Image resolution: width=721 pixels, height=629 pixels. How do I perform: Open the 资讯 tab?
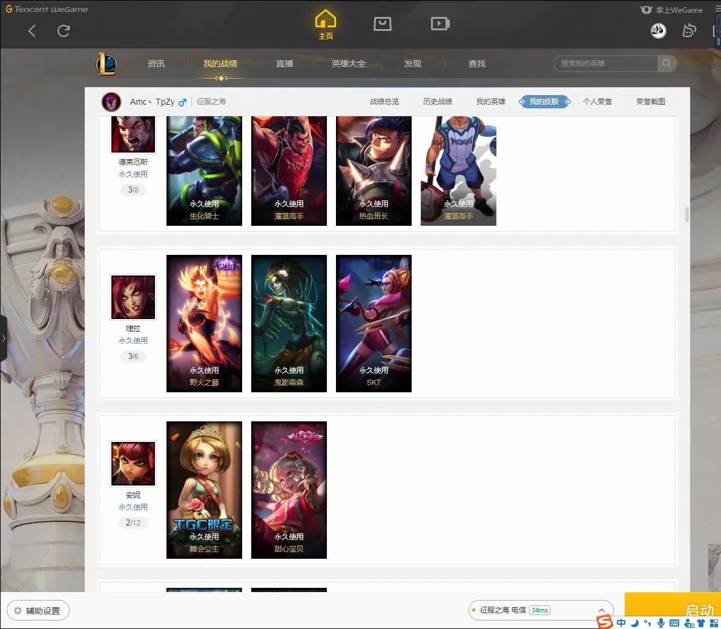point(156,64)
